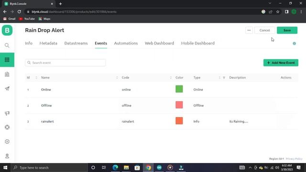Open the YouTube bookmark
Image resolution: width=306 pixels, height=172 pixels.
pyautogui.click(x=27, y=19)
